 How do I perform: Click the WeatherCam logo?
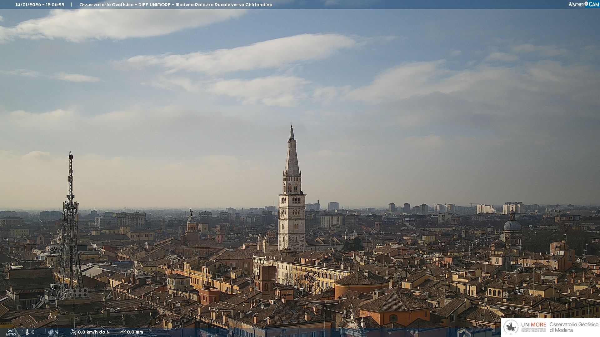point(583,4)
